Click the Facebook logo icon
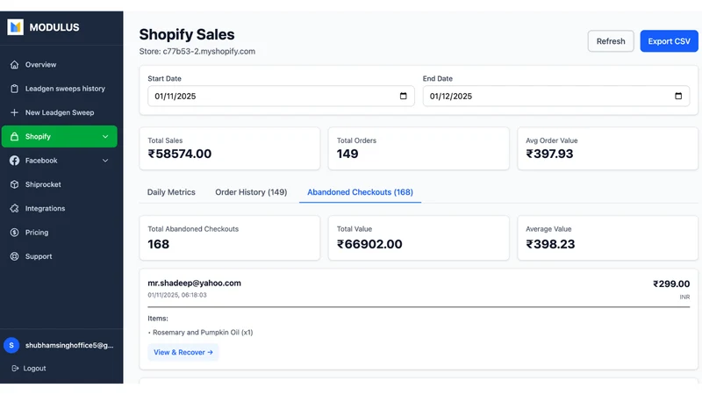The image size is (702, 395). (14, 161)
